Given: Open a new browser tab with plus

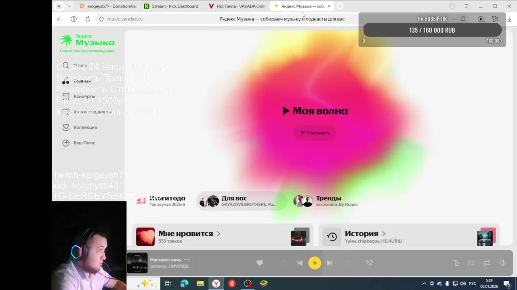Looking at the screenshot, I should pyautogui.click(x=340, y=6).
